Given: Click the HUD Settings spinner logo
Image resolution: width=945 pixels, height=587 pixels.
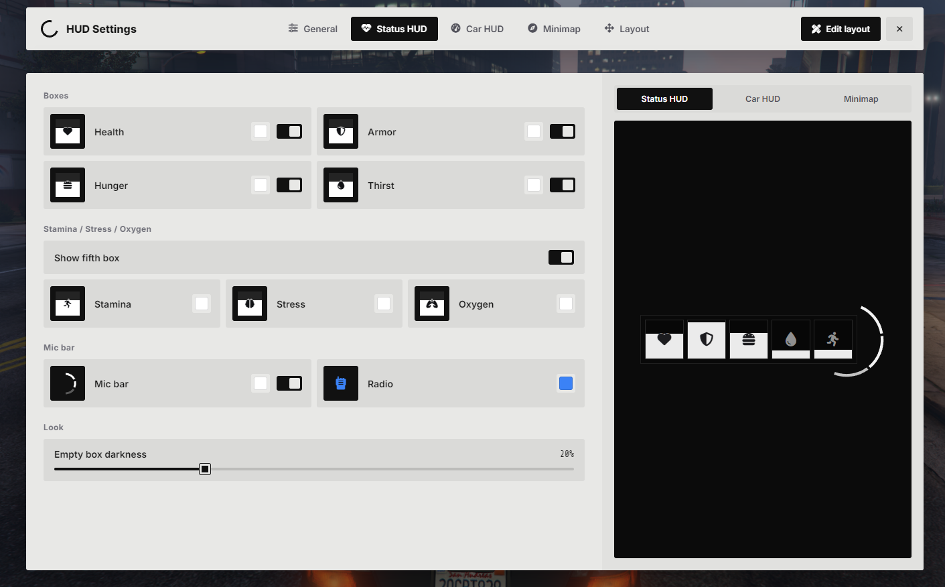Looking at the screenshot, I should 50,29.
